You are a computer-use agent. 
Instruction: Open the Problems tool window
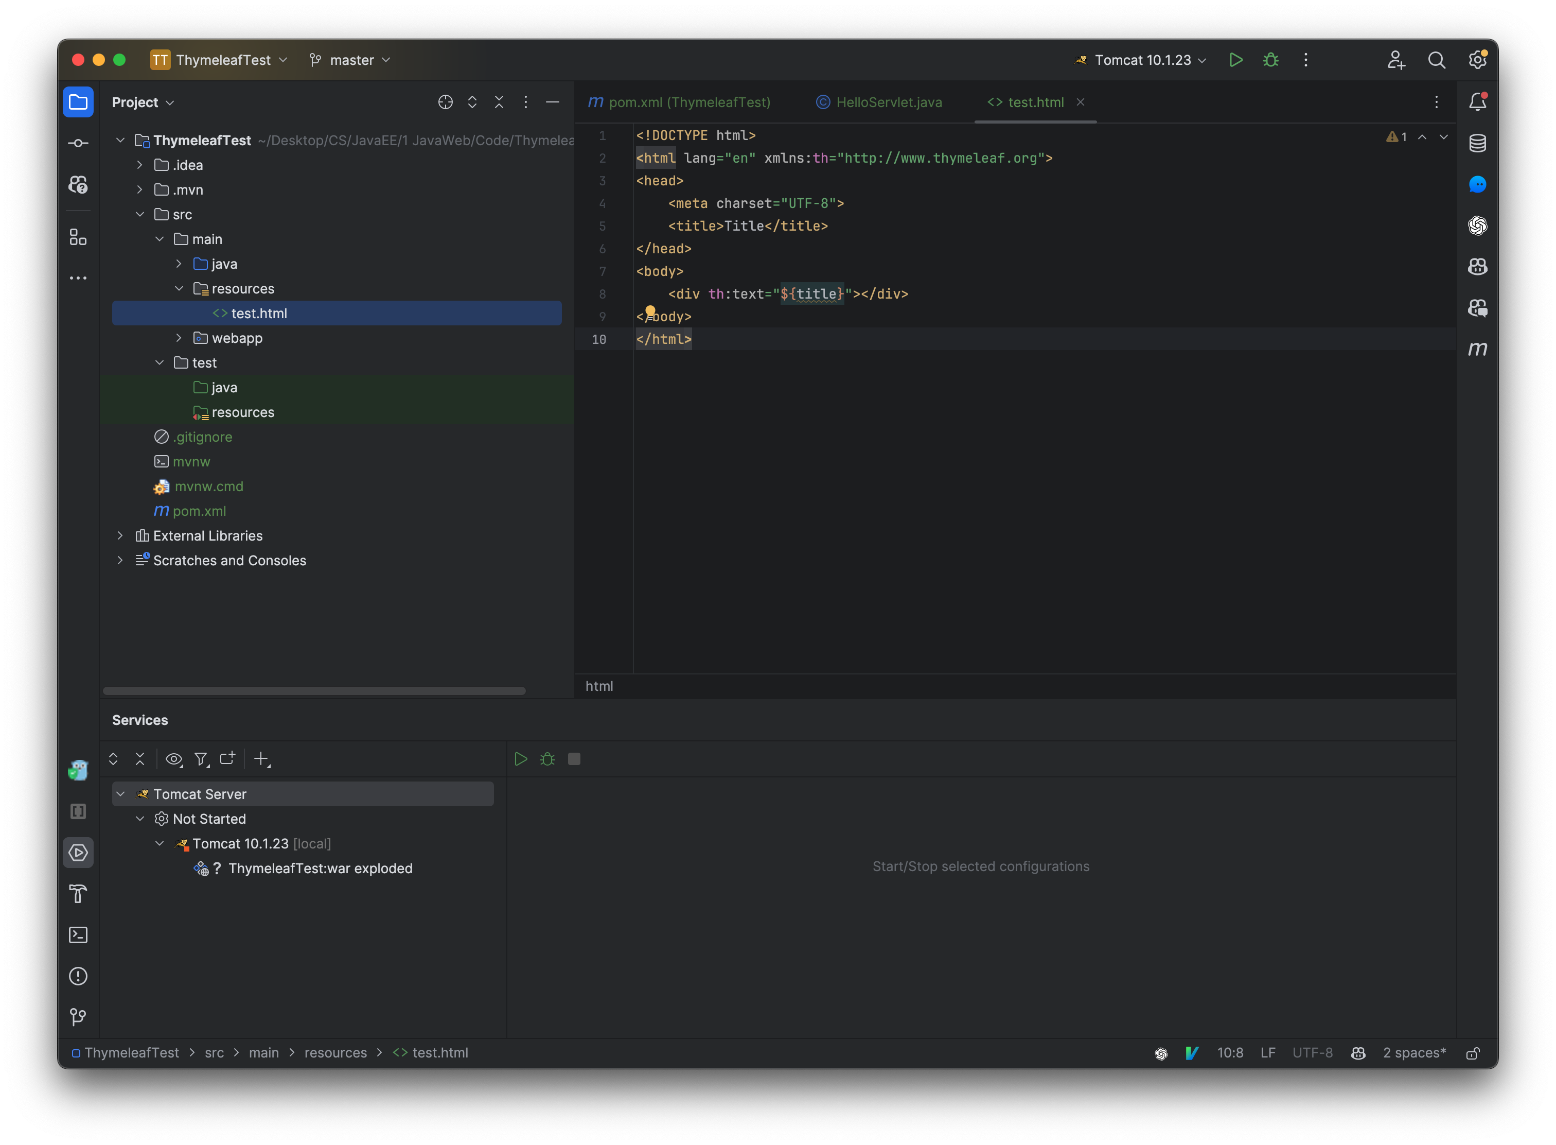coord(78,976)
